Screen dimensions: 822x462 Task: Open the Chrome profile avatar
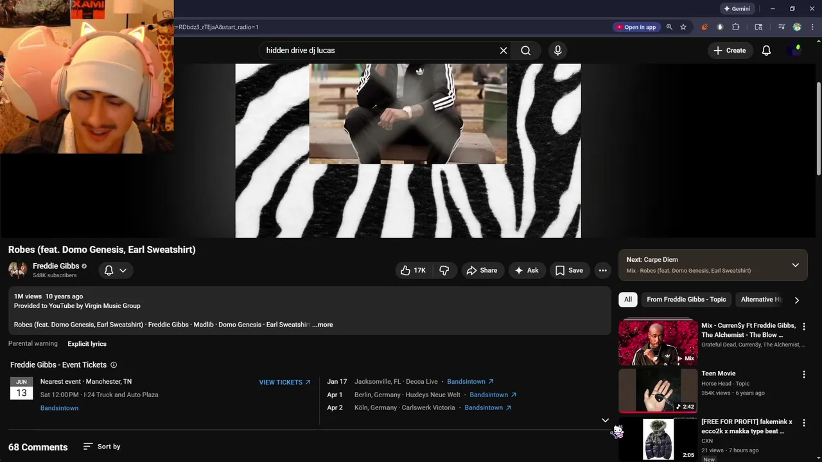click(x=797, y=27)
